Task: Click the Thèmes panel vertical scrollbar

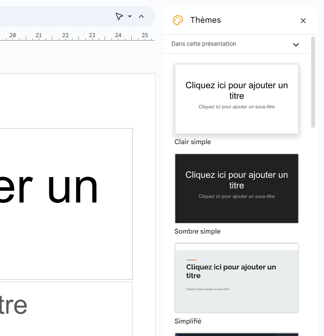Action: [313, 82]
